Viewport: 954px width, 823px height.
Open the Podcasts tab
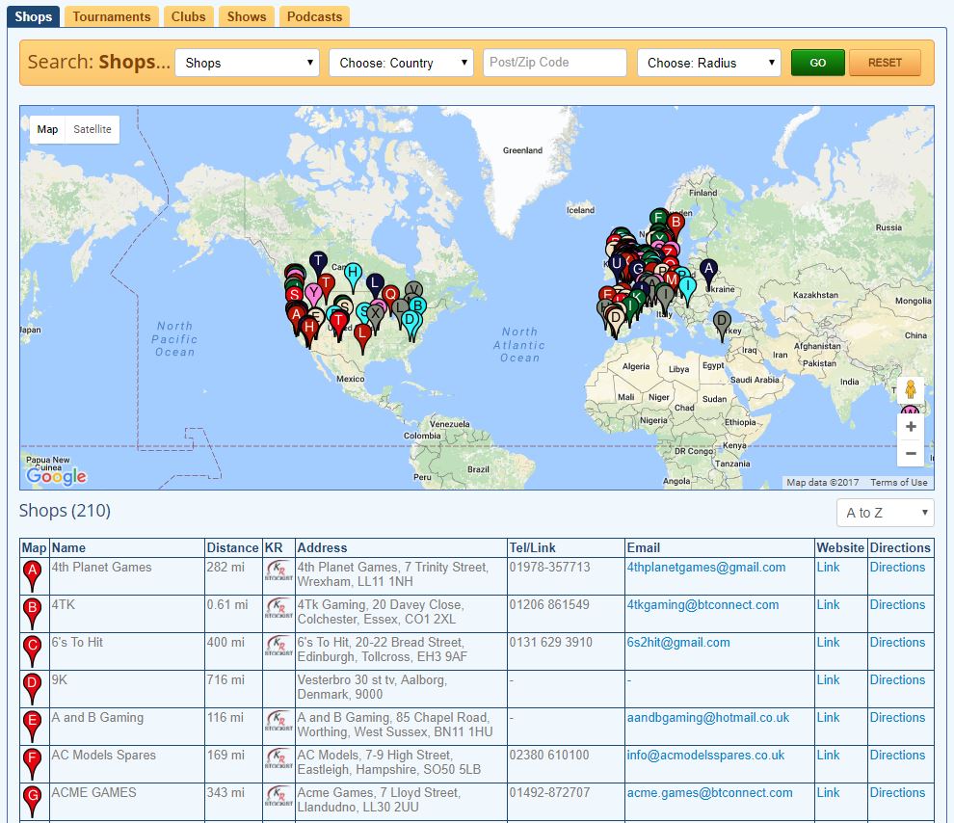pyautogui.click(x=314, y=16)
